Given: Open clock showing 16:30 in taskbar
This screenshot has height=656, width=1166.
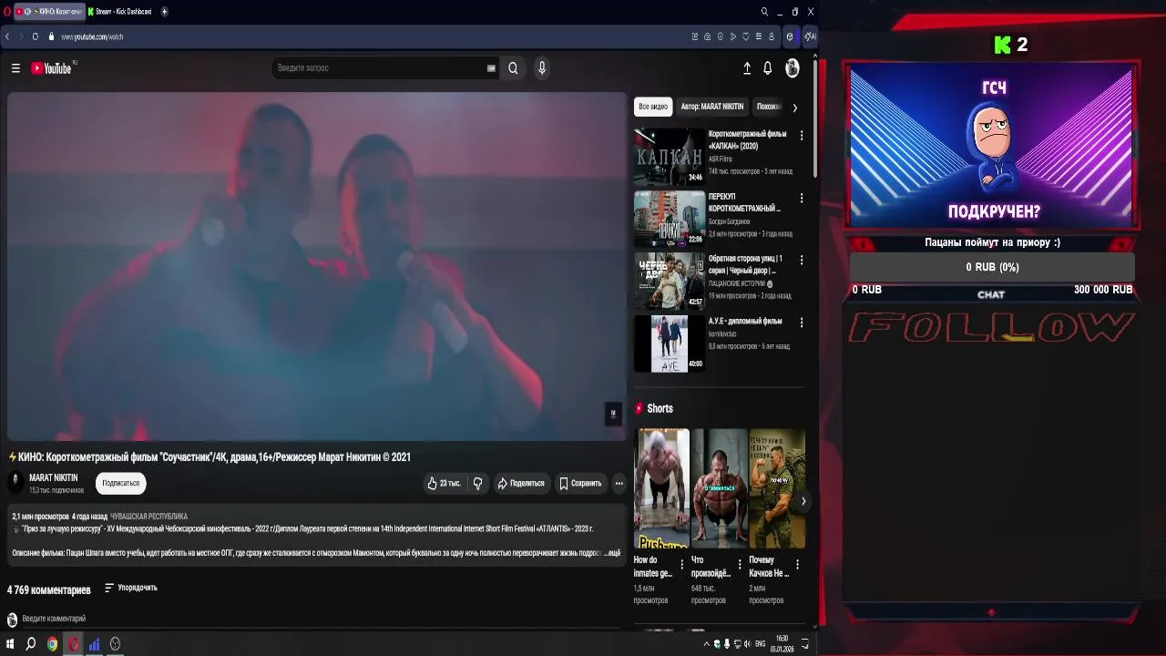Looking at the screenshot, I should [782, 644].
